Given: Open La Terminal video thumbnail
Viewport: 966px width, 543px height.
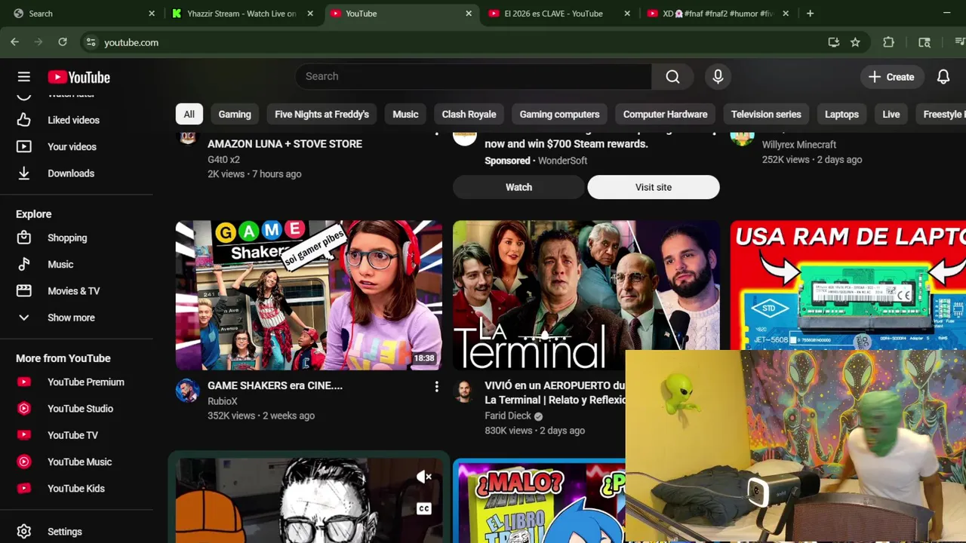Looking at the screenshot, I should click(586, 295).
